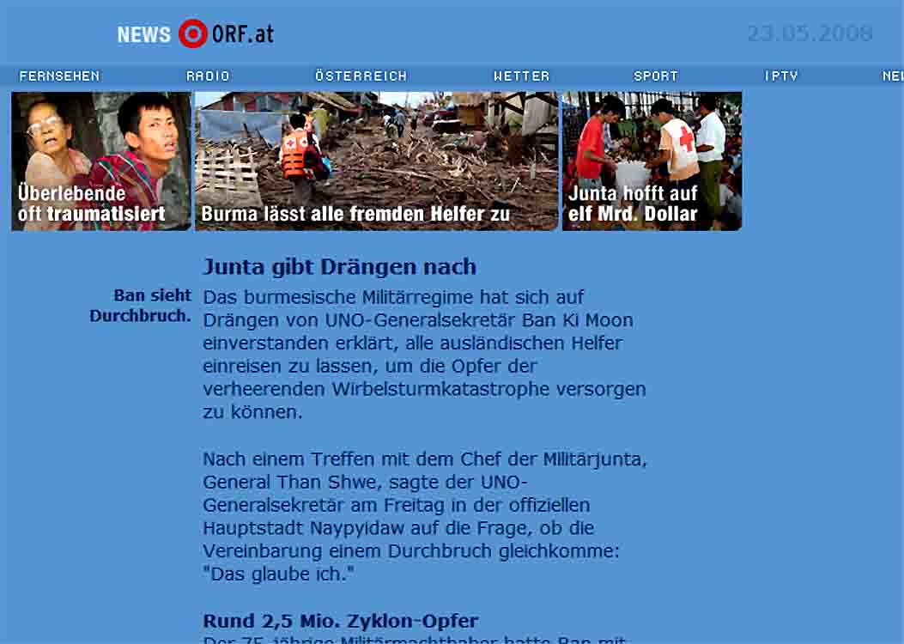Click the red ORF circle logo
The height and width of the screenshot is (644, 904).
[193, 33]
